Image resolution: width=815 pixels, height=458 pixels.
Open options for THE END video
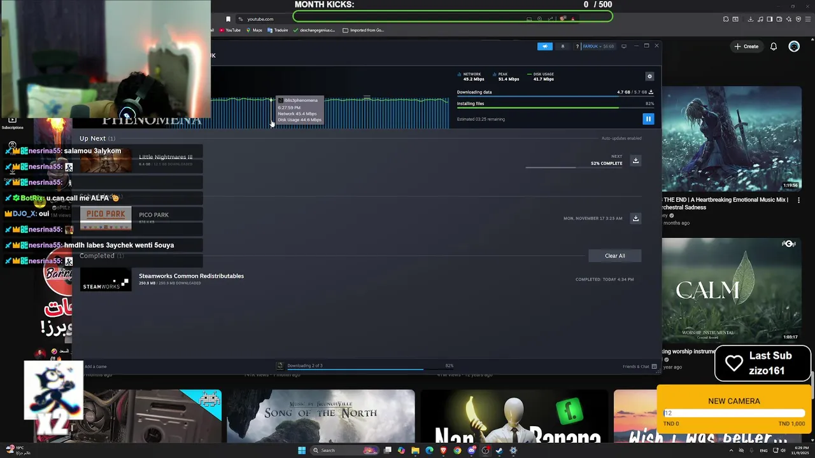point(799,200)
